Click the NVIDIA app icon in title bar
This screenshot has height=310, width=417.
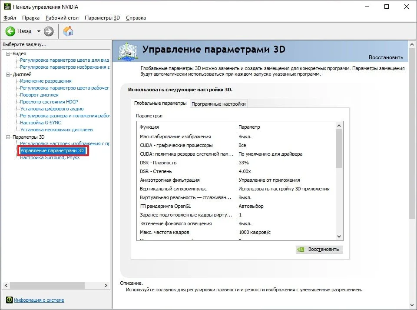[x=7, y=7]
